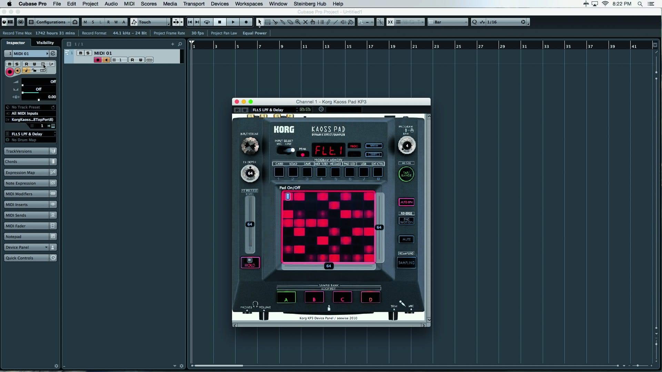Select the Draw pencil tool
Viewport: 662px width, 372px height.
(328, 22)
